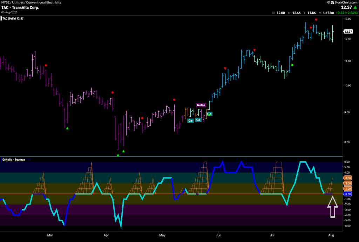
Task: Click the red triangle at the late July high
Action: coord(316,20)
